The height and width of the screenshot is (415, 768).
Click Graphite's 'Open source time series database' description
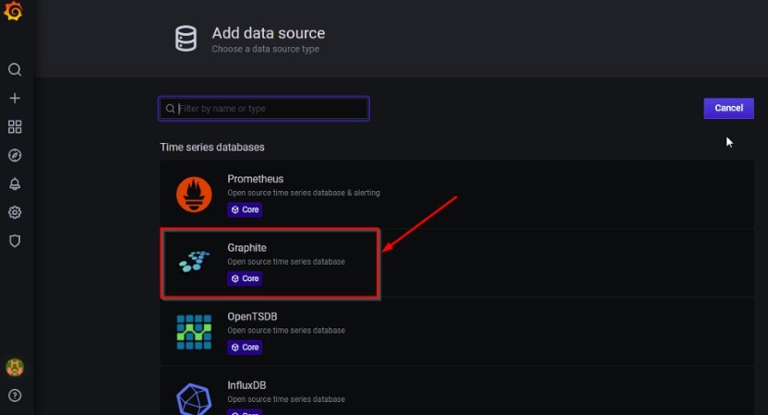[286, 262]
